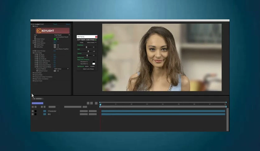Viewport: 260px width, 151px height.
Task: Click the Keylight logo banner
Action: click(53, 31)
